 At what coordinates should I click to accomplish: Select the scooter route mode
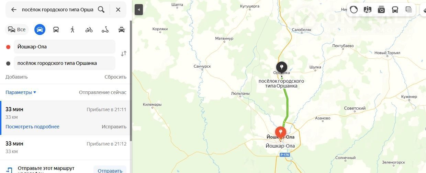click(x=105, y=30)
